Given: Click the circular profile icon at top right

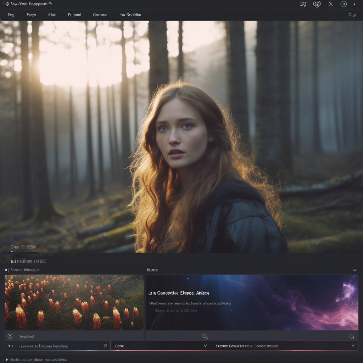Looking at the screenshot, I should 344,4.
